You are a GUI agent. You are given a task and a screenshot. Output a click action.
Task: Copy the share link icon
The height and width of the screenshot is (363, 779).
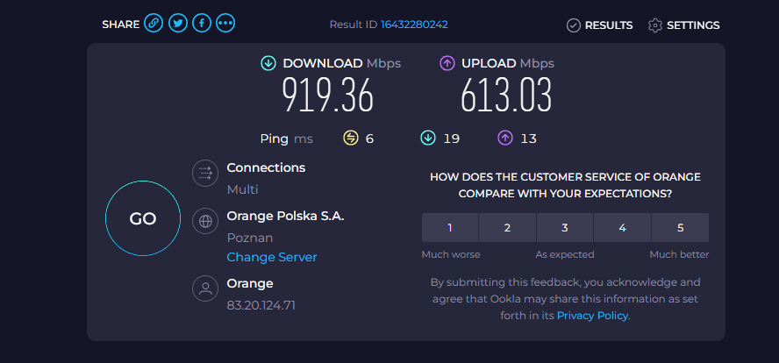(x=154, y=24)
